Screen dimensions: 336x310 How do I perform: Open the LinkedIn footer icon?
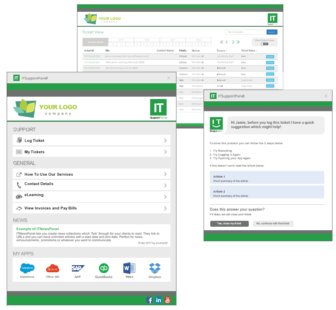pos(159,300)
